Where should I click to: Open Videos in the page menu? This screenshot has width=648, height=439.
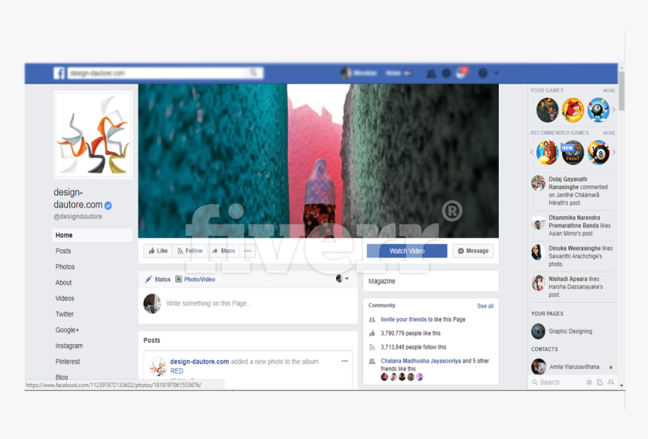65,298
